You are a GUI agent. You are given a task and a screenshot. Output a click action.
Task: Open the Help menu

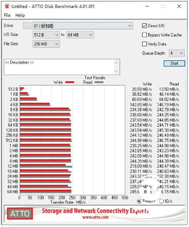[x=20, y=15]
